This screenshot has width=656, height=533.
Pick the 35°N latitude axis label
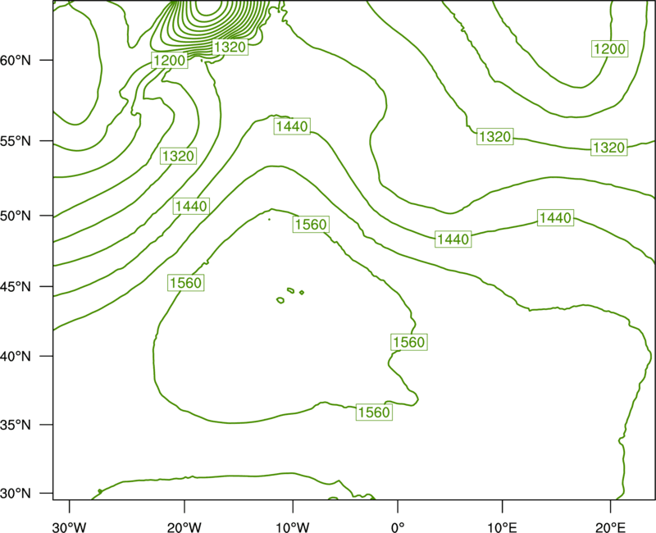coord(16,425)
